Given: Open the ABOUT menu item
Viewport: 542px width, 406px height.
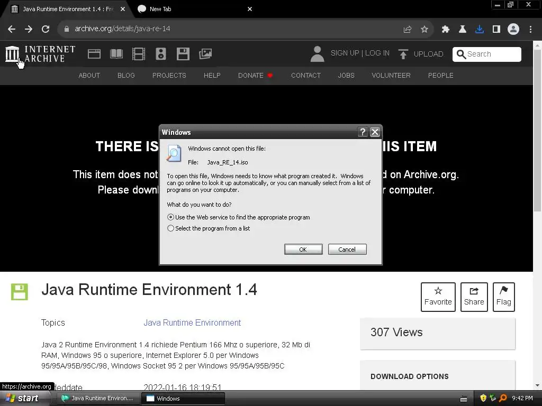Looking at the screenshot, I should point(89,75).
